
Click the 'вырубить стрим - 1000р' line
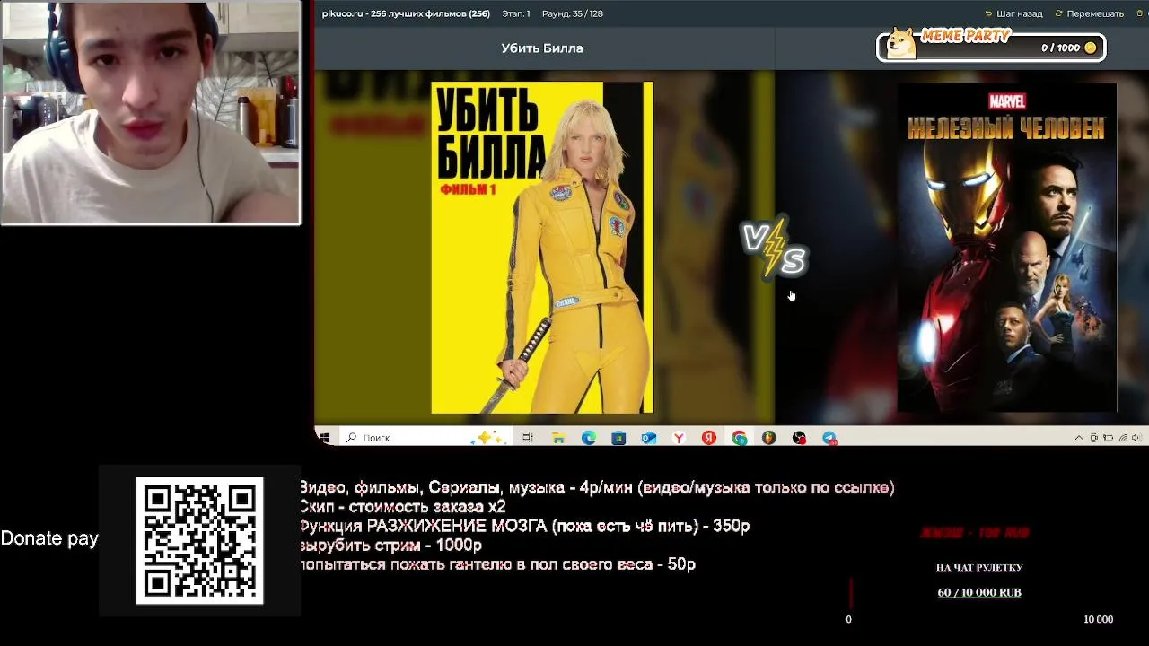(390, 546)
